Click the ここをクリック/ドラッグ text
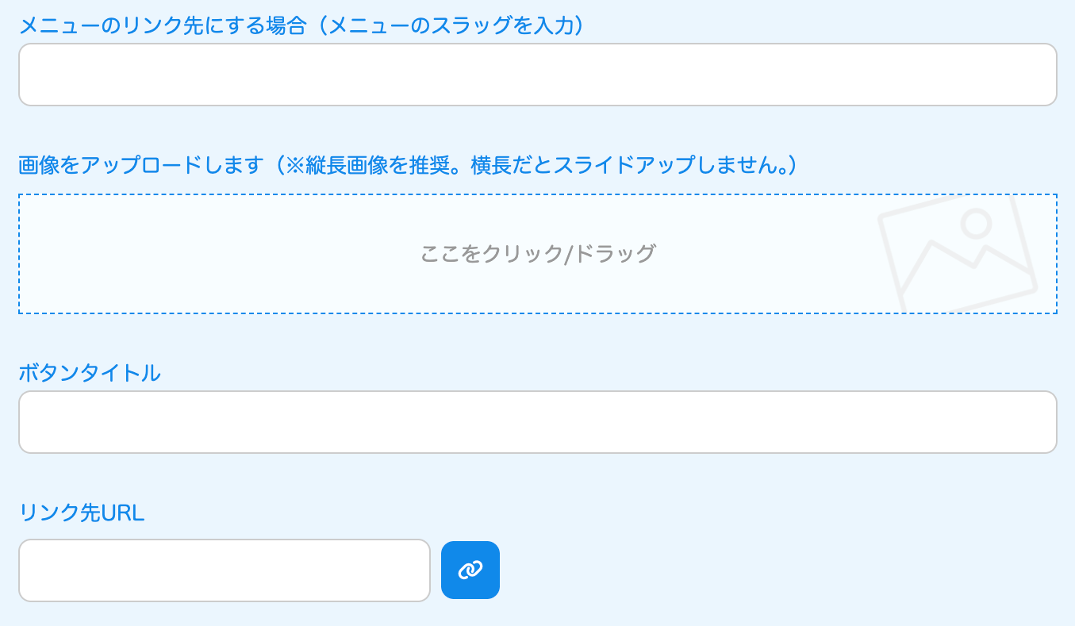Image resolution: width=1075 pixels, height=626 pixels. click(x=537, y=254)
